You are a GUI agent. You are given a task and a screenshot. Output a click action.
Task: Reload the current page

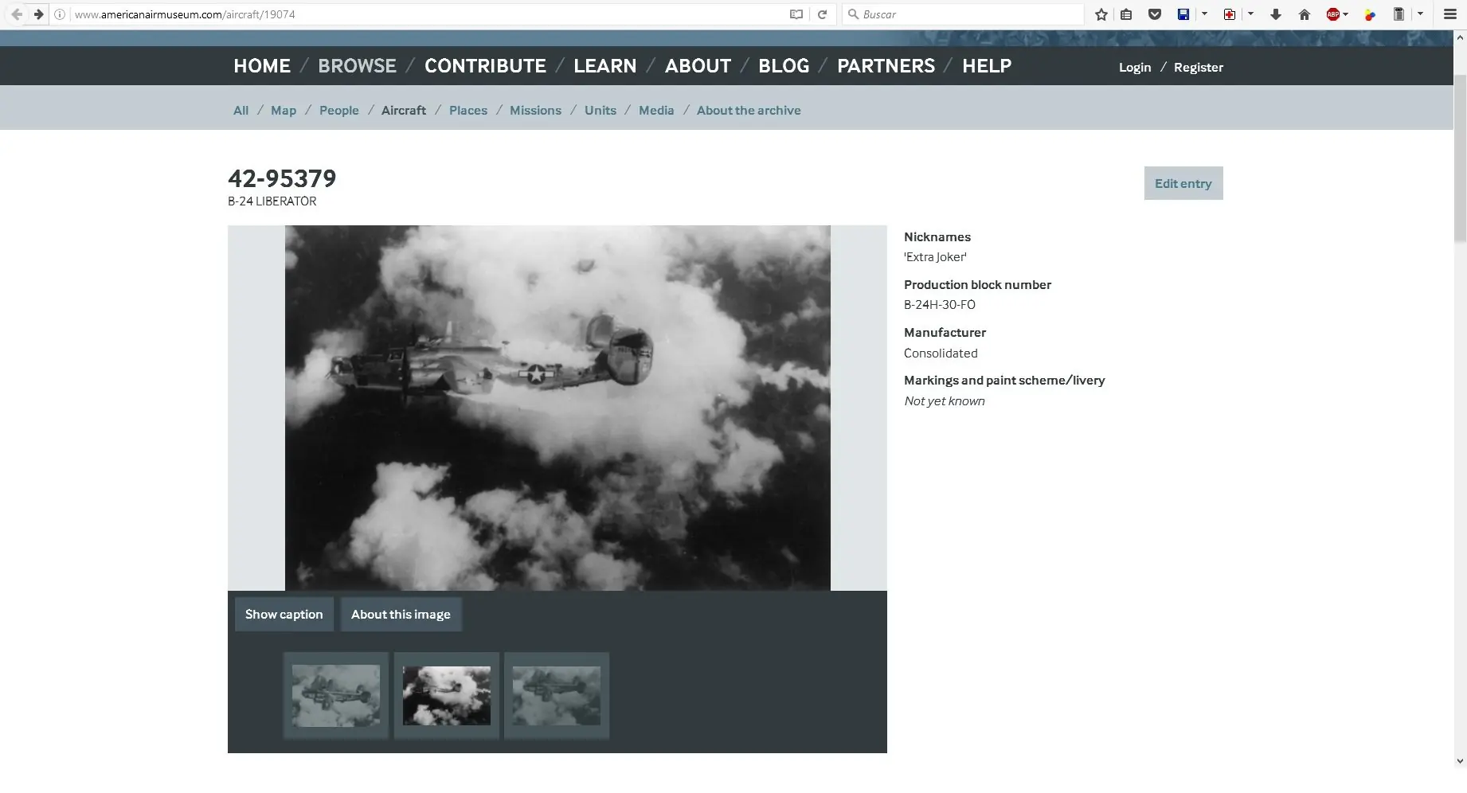823,14
